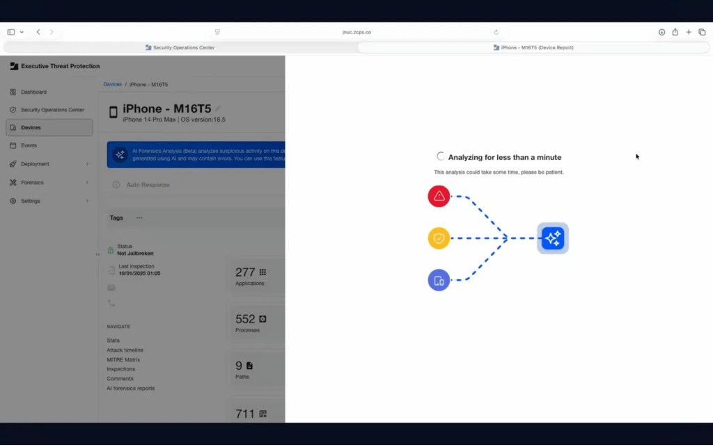Expand the Forensics sidebar submenu
713x447 pixels.
tap(88, 182)
